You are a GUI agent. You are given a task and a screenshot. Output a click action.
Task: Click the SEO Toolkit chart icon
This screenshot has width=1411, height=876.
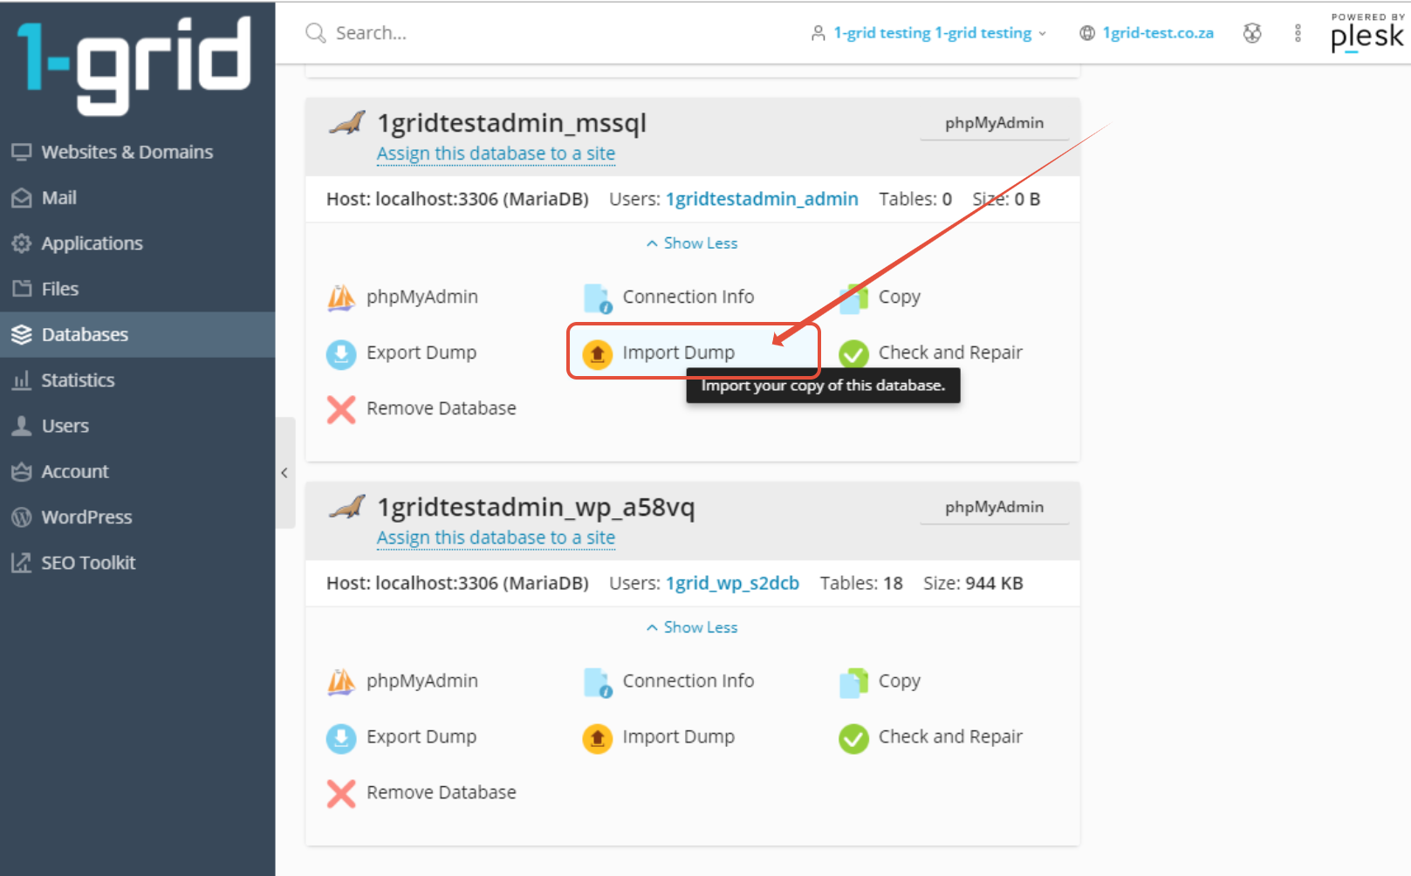[x=22, y=563]
